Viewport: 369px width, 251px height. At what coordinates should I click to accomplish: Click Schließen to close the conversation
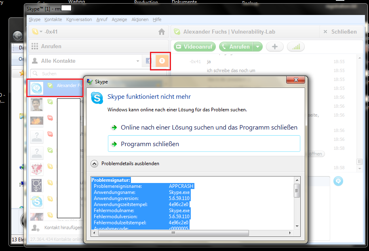[340, 32]
